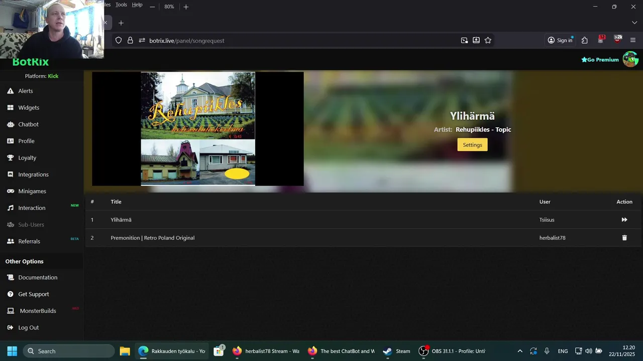Click the MonsterBuilds laptop icon
This screenshot has height=361, width=643.
pyautogui.click(x=10, y=311)
